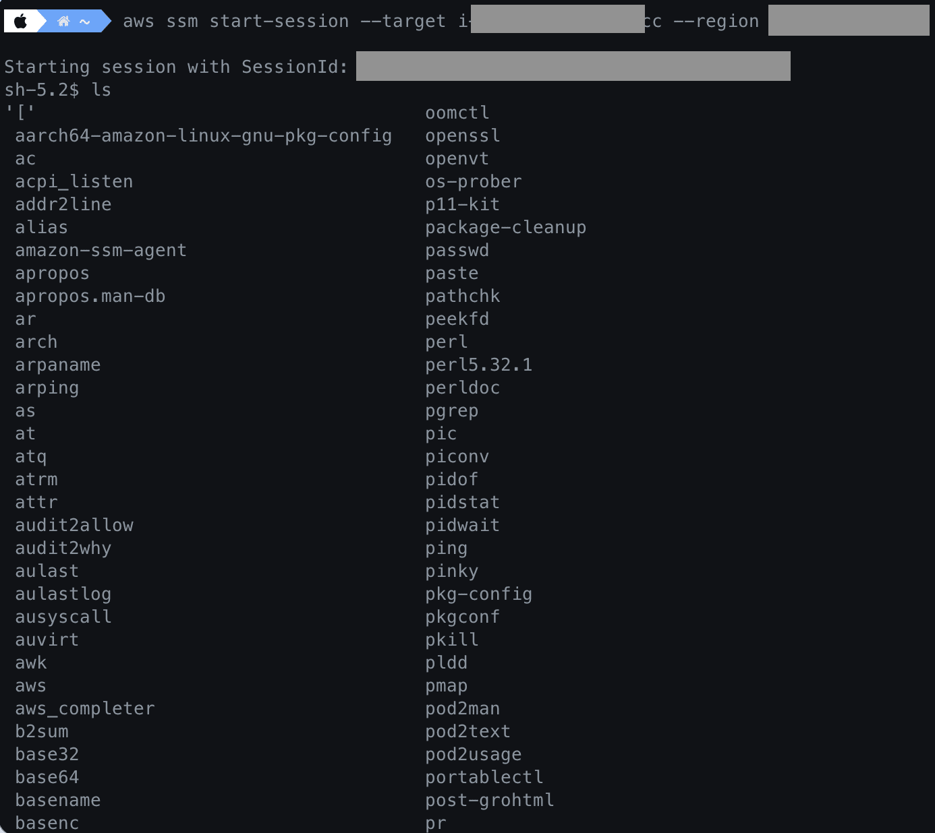Click the redacted SessionId value
This screenshot has height=833, width=935.
coord(573,66)
